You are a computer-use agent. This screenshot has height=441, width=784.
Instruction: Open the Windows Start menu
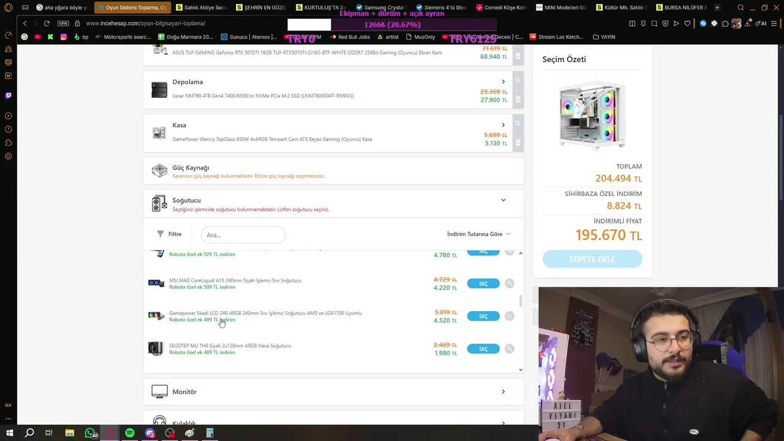point(9,433)
